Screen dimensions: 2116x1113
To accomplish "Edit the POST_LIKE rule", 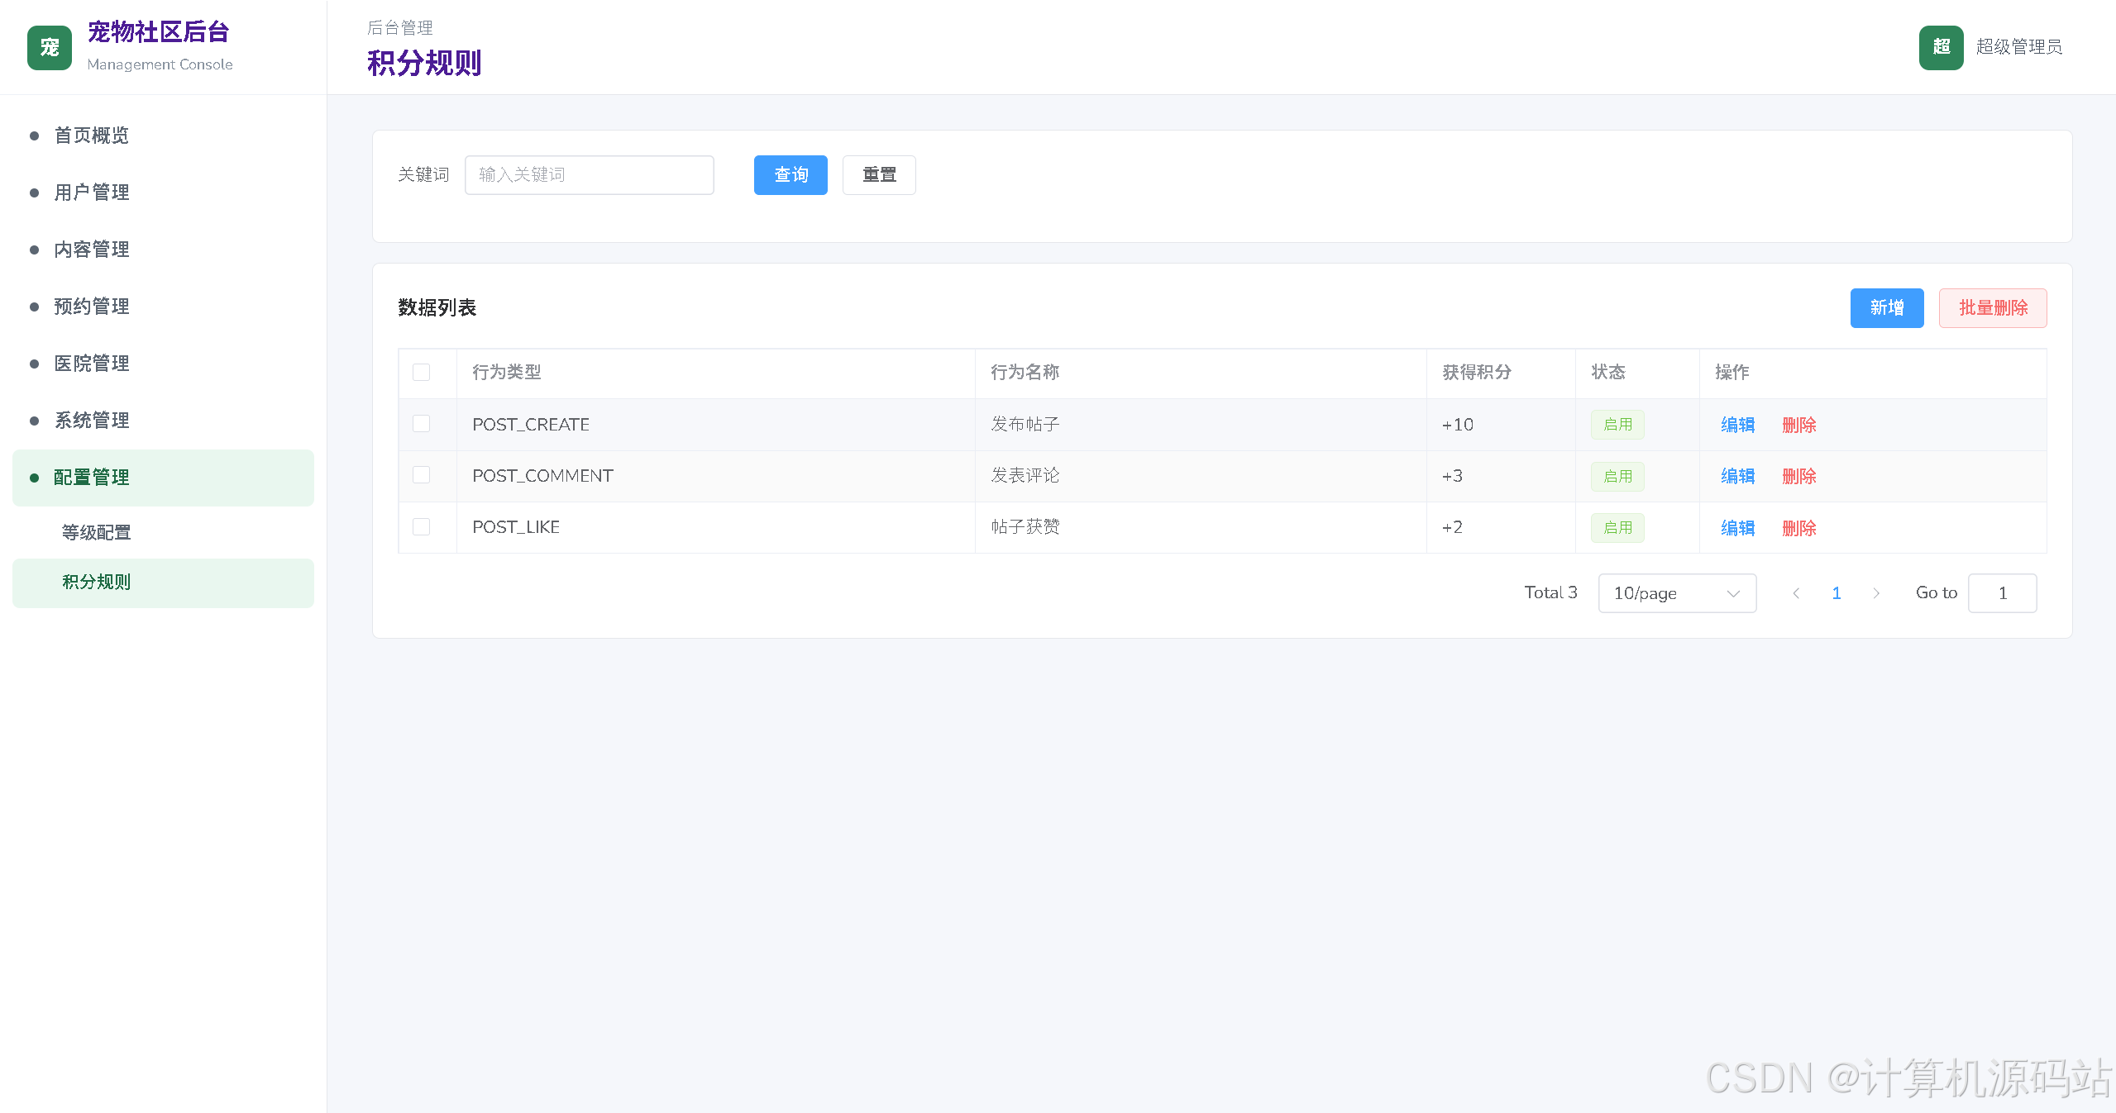I will click(x=1737, y=528).
